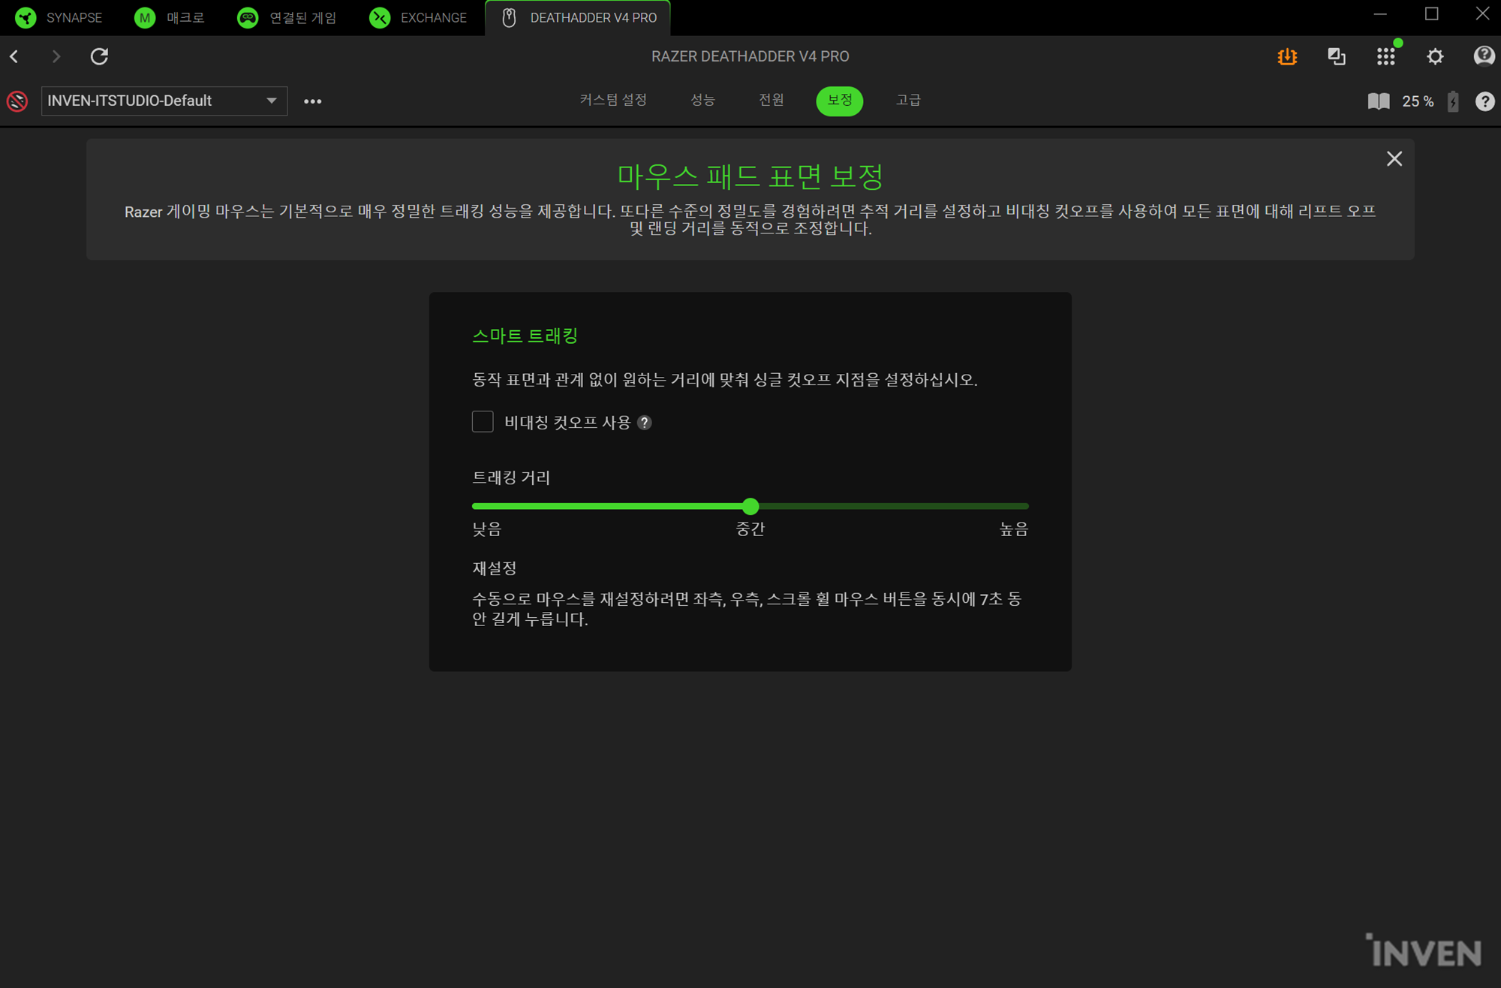The image size is (1501, 988).
Task: Select the 보정 tab
Action: (x=840, y=101)
